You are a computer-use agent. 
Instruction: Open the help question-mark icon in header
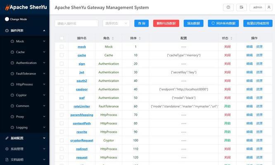(228, 7)
